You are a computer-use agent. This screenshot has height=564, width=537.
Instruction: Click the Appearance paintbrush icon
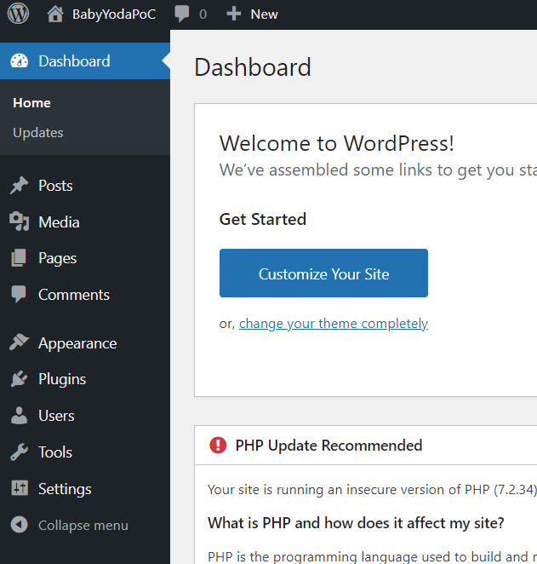point(19,342)
